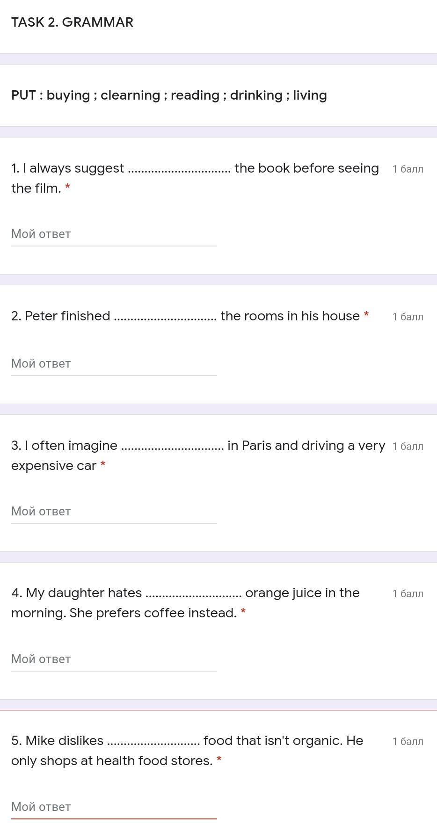Click the '1 балл' label beside 'My daughter hates'
This screenshot has height=825, width=437.
click(408, 594)
